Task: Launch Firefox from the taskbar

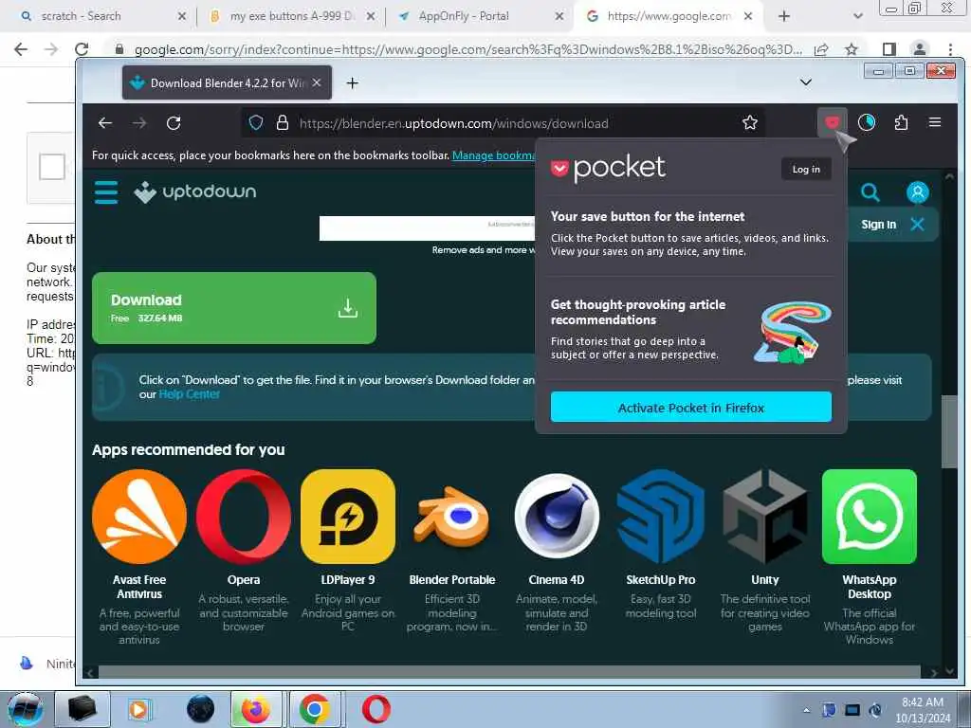Action: [x=256, y=709]
